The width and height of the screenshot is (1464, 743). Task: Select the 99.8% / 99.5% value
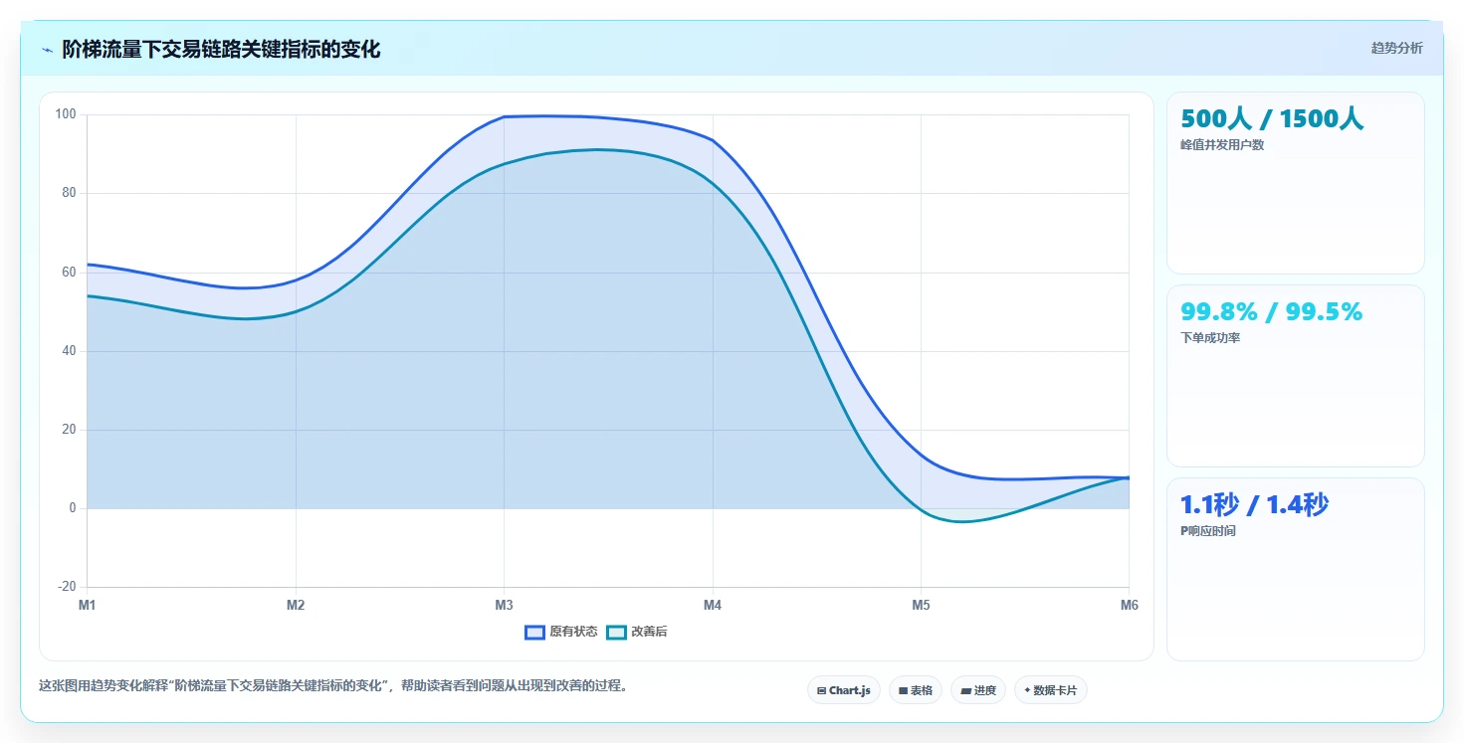(x=1271, y=311)
